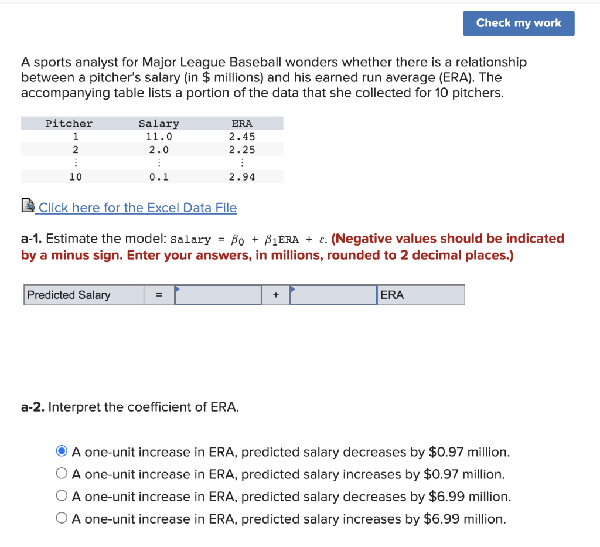
Task: Click the ERA label in the answer table
Action: click(388, 295)
